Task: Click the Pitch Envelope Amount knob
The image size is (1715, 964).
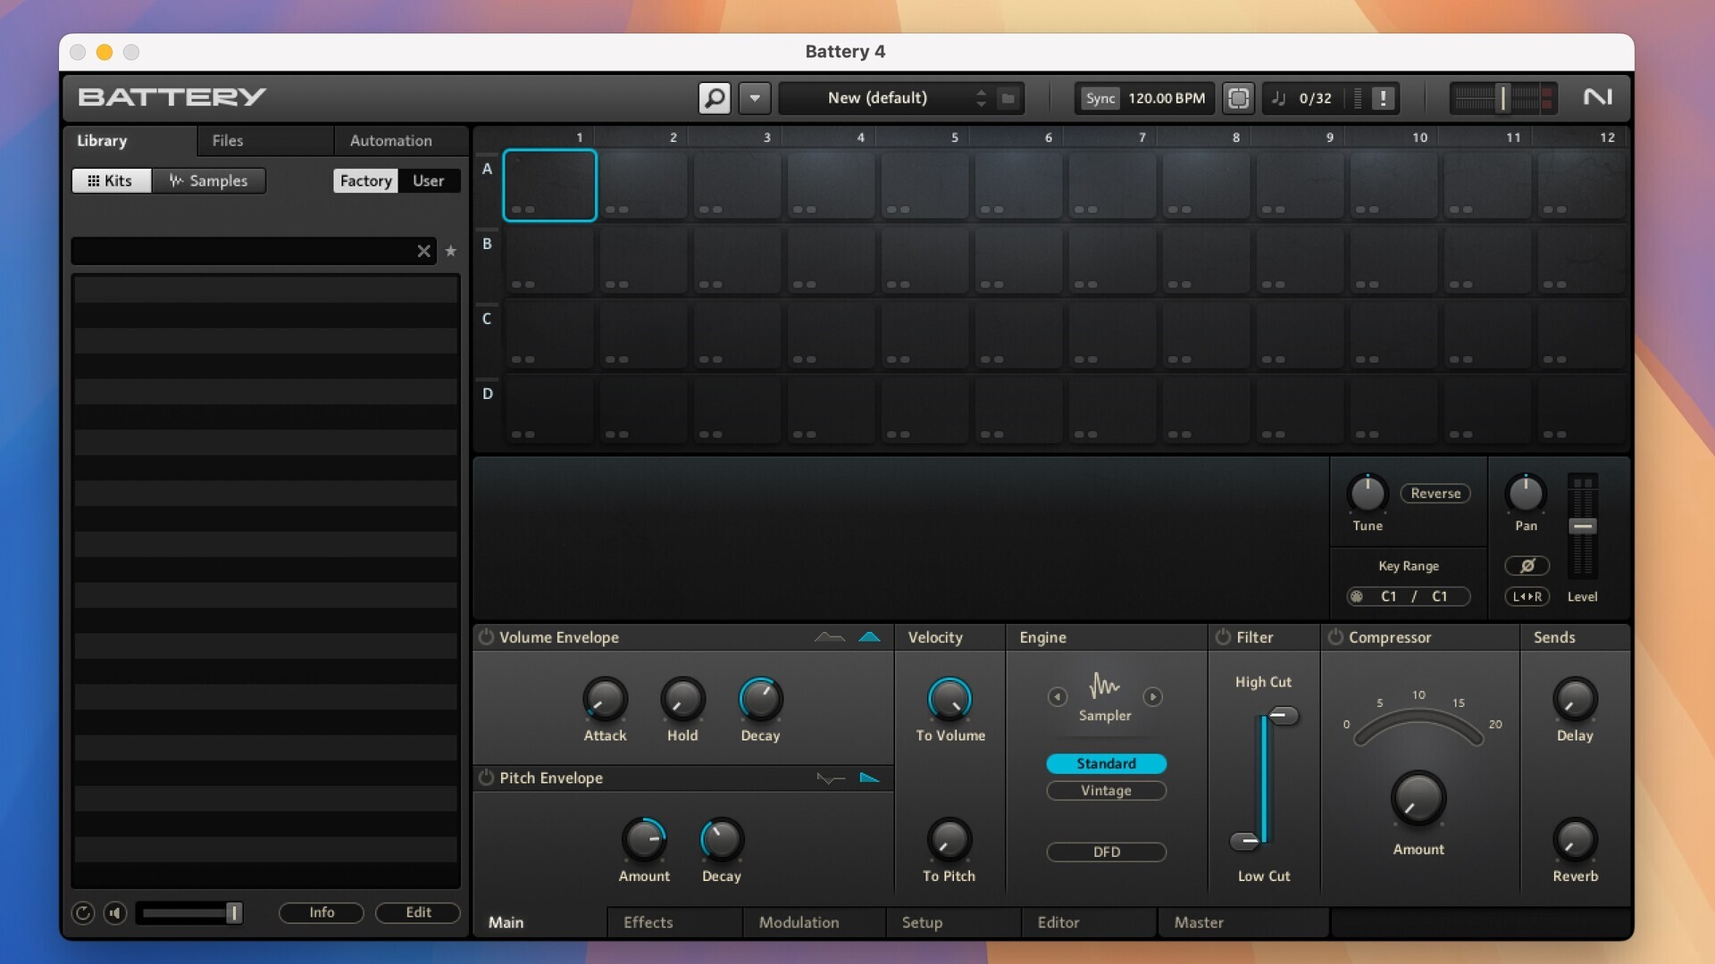Action: coord(644,840)
